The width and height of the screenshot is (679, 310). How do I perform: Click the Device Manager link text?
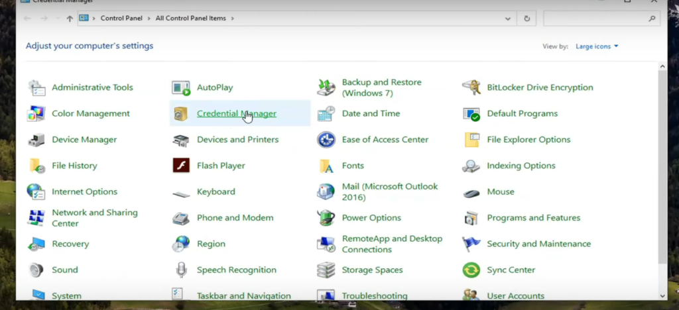click(84, 140)
